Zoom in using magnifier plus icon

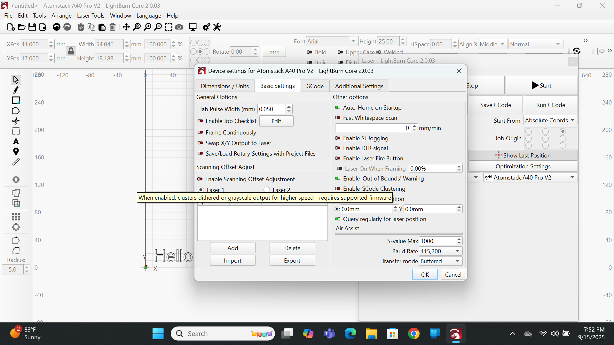click(147, 27)
